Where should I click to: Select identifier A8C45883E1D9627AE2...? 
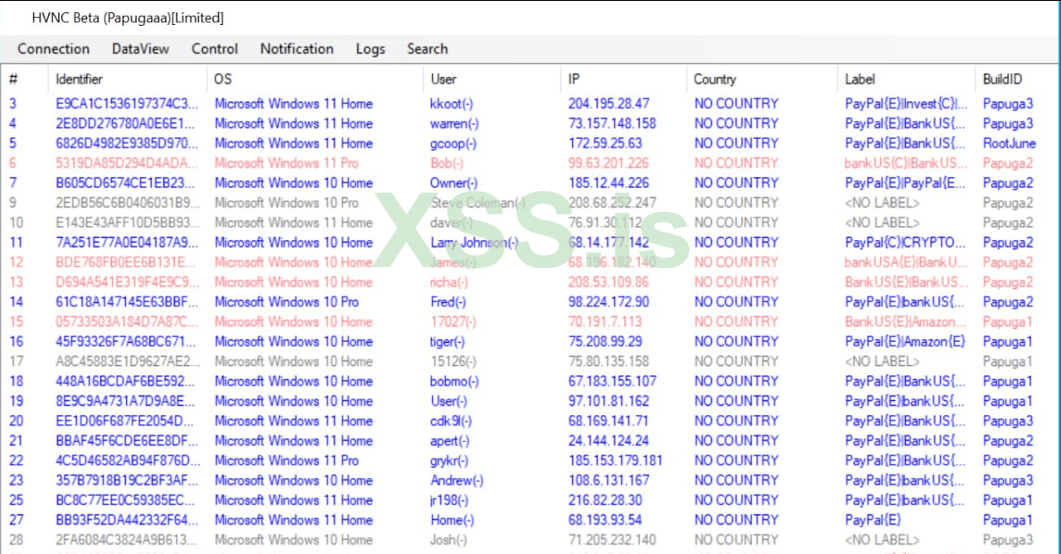(128, 362)
